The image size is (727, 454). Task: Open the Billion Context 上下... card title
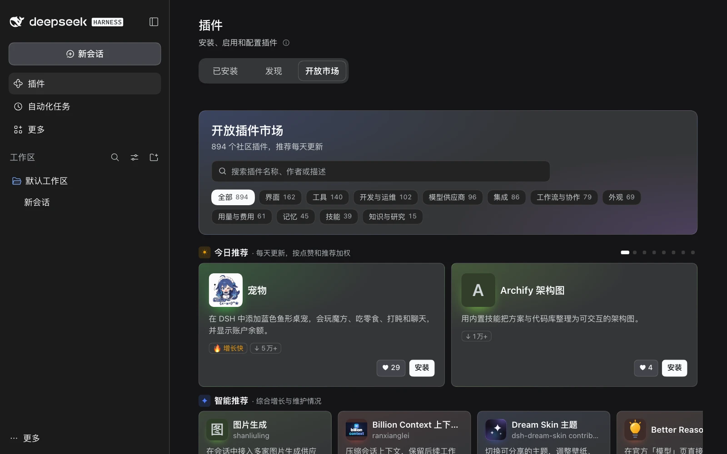(x=415, y=425)
